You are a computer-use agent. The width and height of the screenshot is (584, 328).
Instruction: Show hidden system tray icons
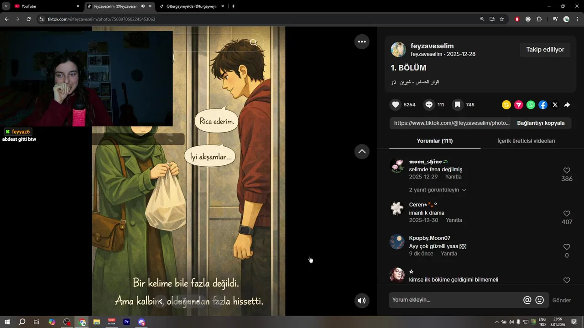coord(497,322)
